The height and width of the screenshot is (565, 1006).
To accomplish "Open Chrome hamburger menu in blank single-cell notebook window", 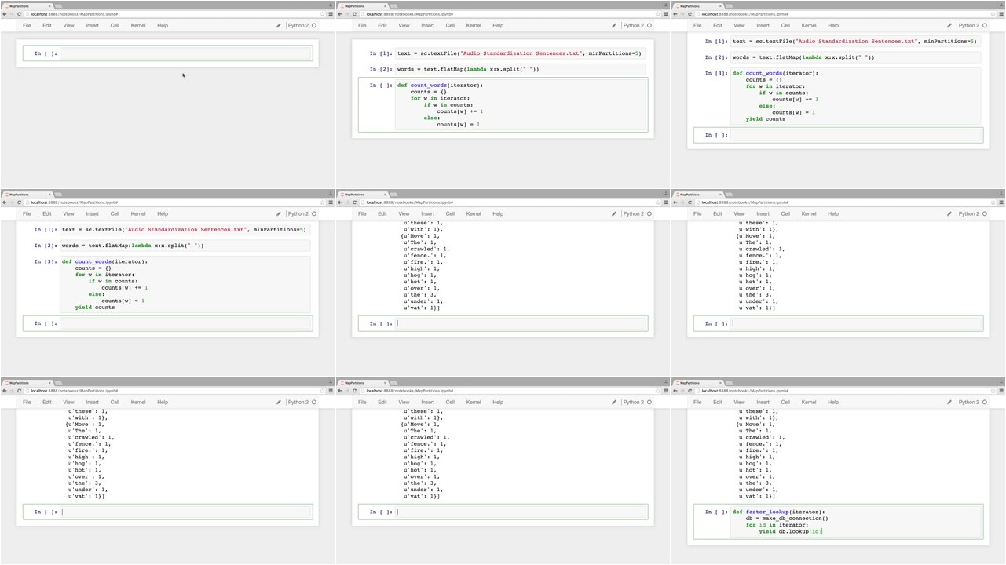I will (x=331, y=14).
